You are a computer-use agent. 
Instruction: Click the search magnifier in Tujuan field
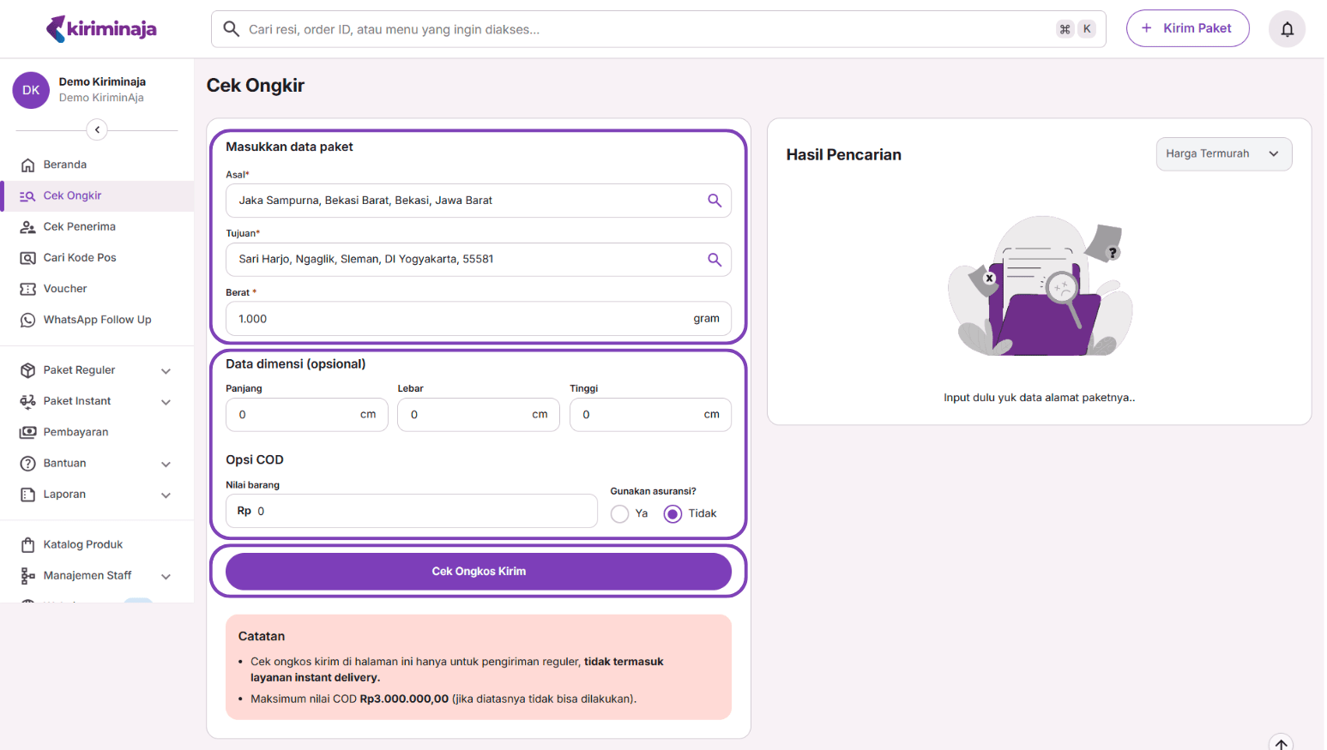714,260
